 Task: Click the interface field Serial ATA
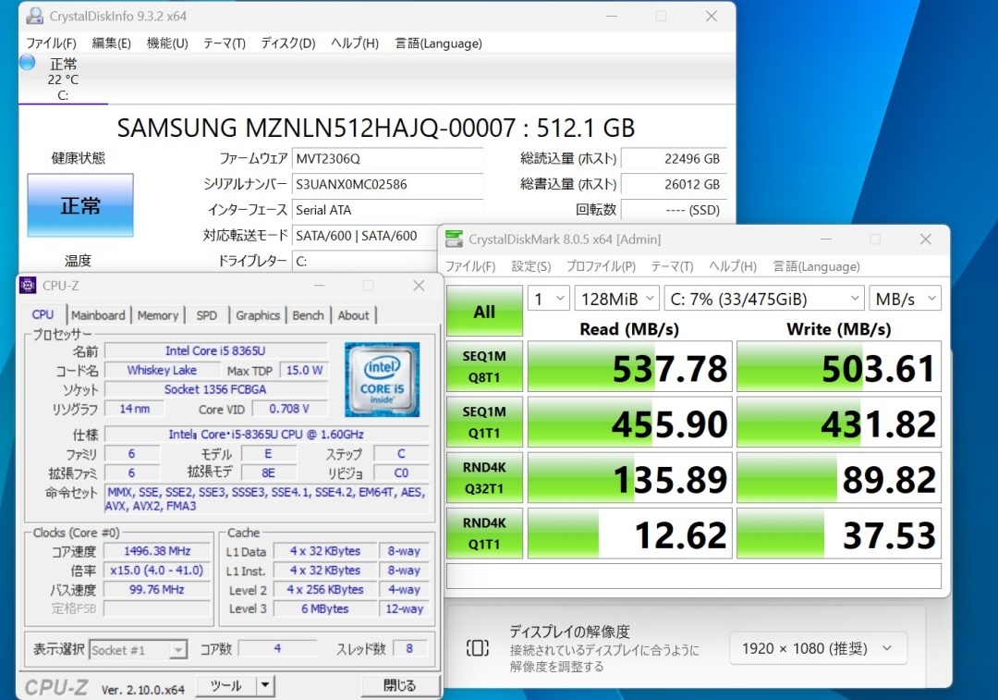click(x=387, y=210)
